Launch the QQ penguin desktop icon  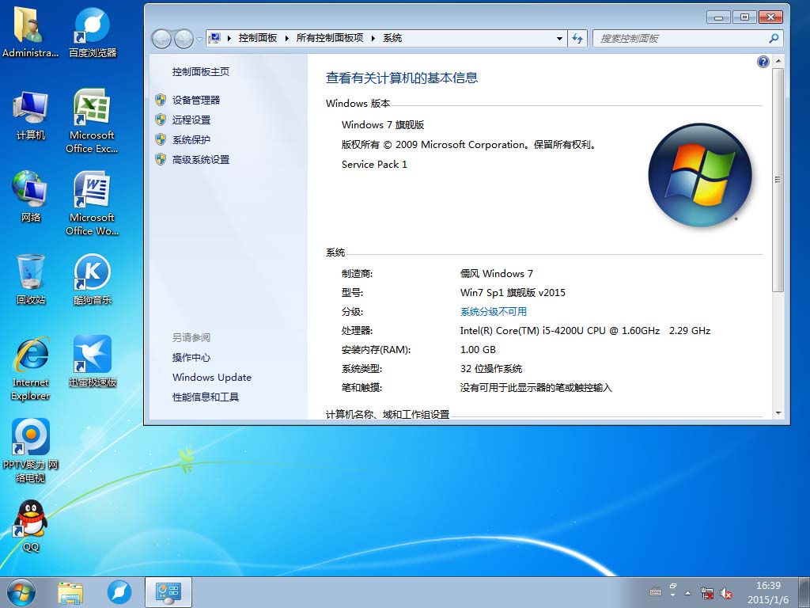click(31, 526)
